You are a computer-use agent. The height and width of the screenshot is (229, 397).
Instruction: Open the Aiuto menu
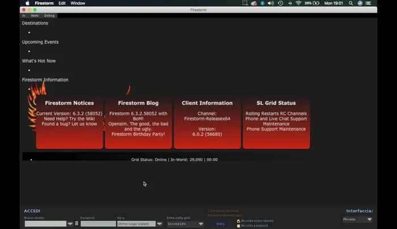pyautogui.click(x=35, y=15)
